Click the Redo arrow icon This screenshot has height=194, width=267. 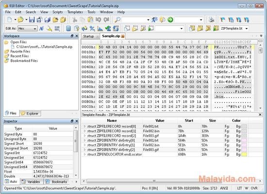(x=106, y=20)
